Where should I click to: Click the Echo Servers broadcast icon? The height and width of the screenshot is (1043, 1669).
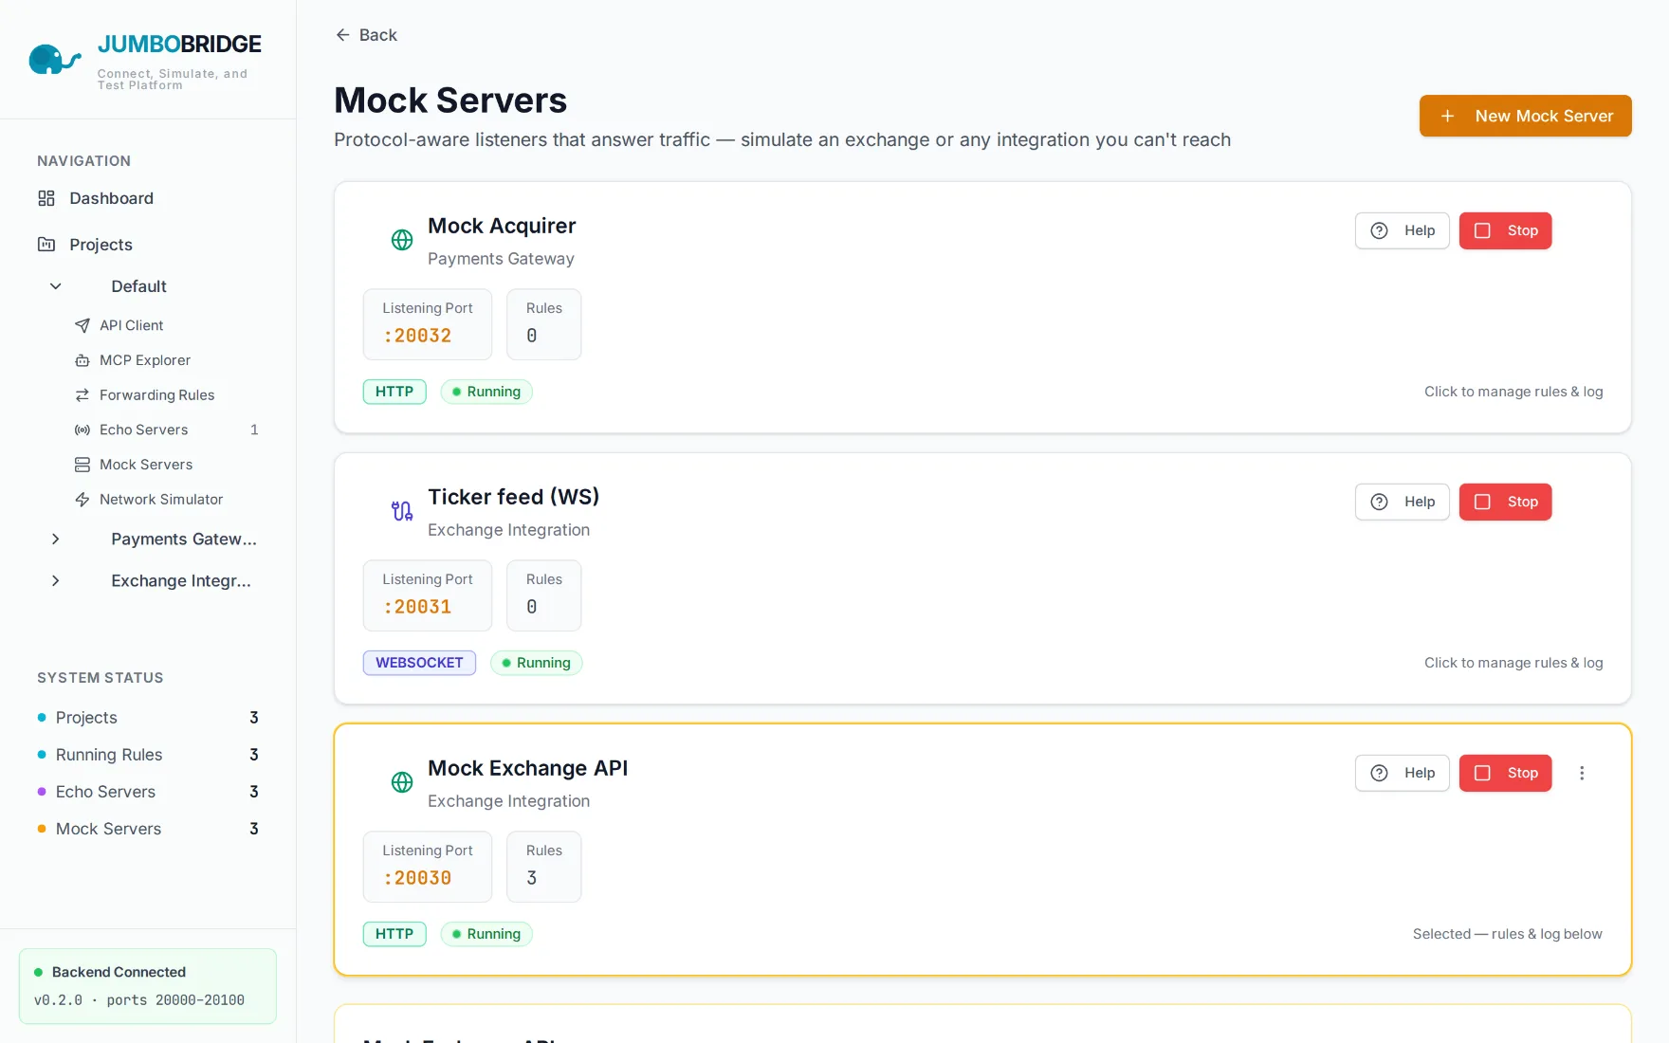point(83,430)
